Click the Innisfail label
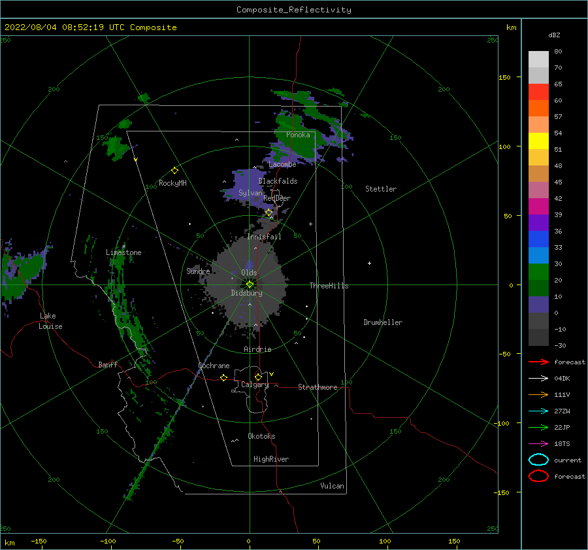 [264, 237]
